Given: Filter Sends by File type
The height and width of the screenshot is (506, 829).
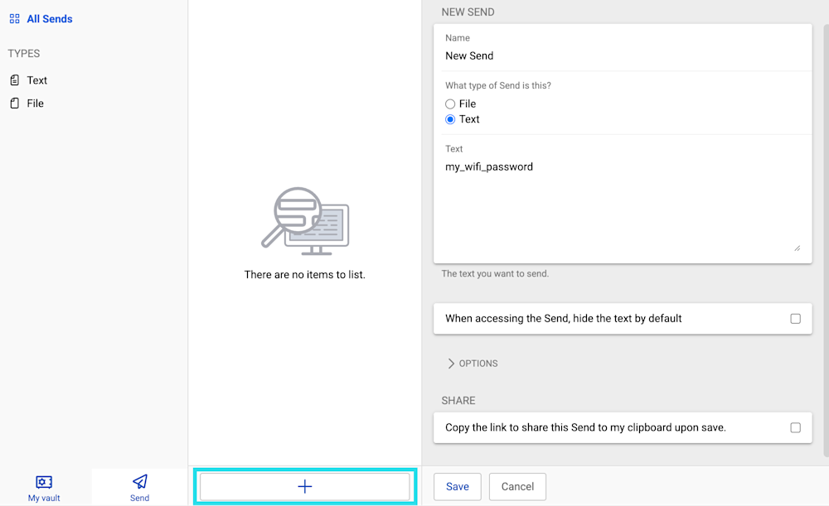Looking at the screenshot, I should 35,103.
